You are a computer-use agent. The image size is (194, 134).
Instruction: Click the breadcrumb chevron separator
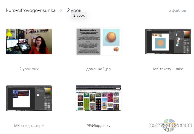[x=61, y=11]
